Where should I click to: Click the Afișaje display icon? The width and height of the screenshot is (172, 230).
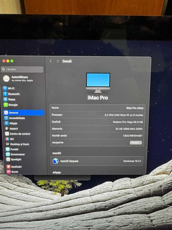(7, 123)
